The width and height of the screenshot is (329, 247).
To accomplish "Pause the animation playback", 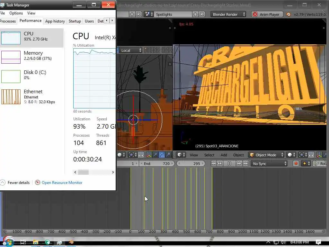I will point(229,163).
